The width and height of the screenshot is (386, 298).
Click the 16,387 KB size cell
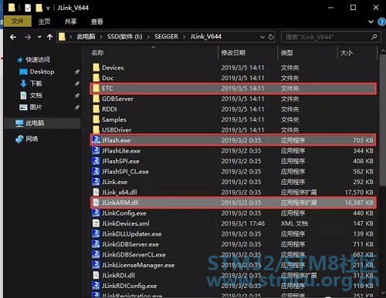pyautogui.click(x=359, y=203)
